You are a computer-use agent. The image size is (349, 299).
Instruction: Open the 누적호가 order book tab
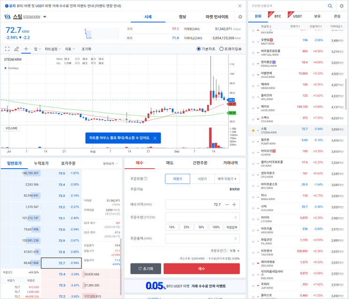41,164
